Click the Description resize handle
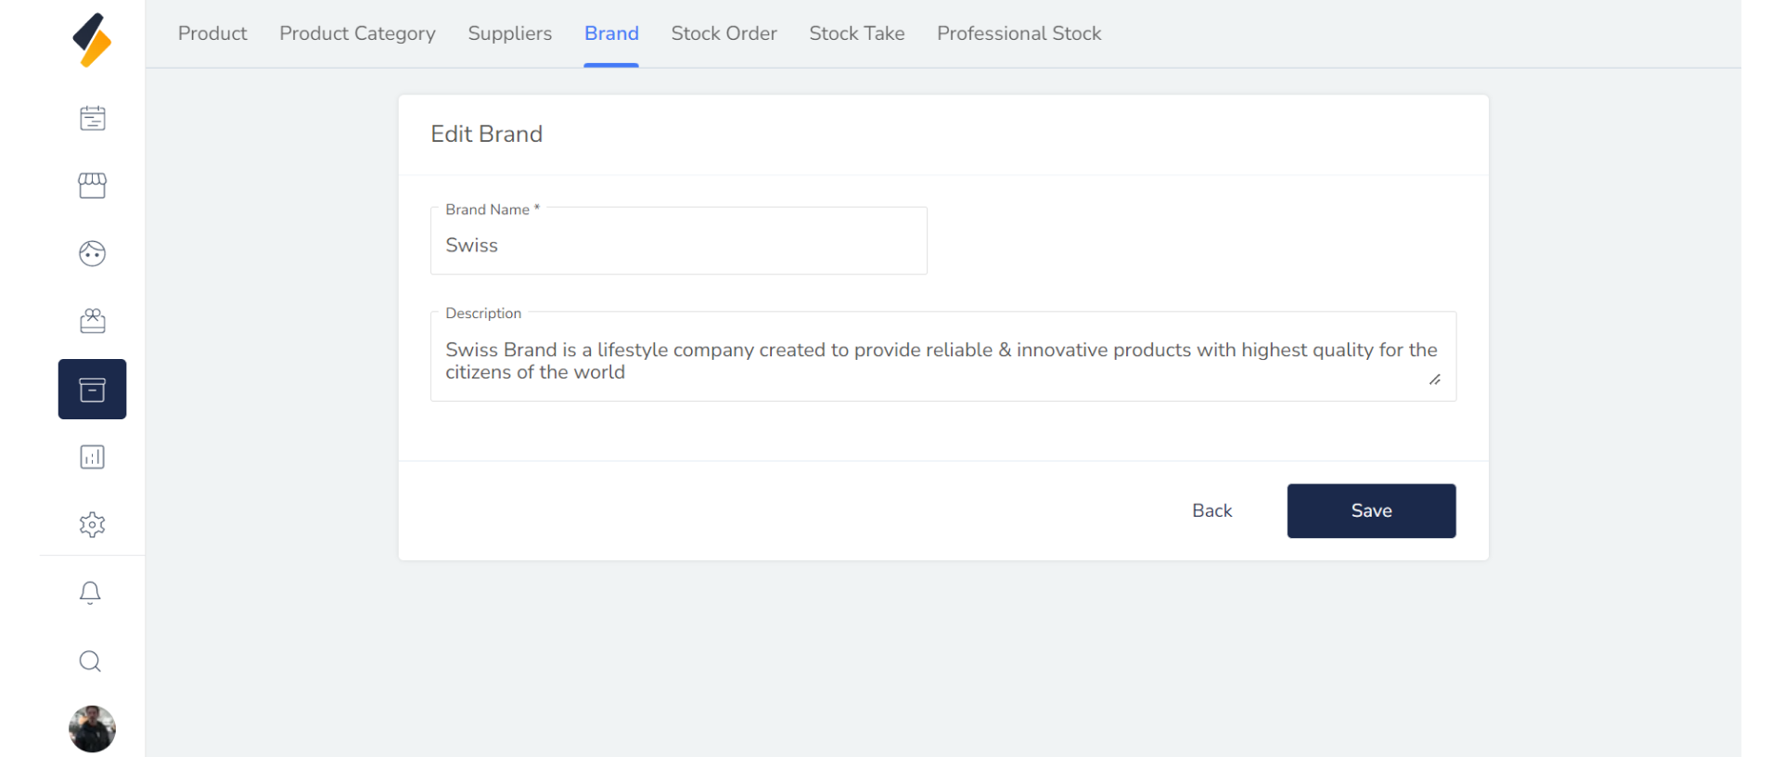This screenshot has width=1781, height=757. point(1435,379)
